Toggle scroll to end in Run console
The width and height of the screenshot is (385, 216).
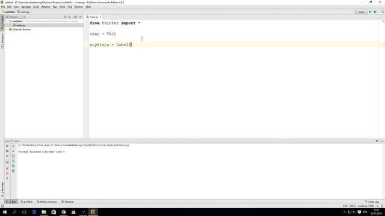[13, 161]
